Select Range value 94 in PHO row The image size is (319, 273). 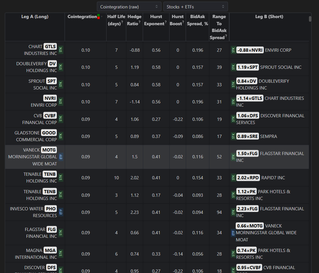click(219, 212)
